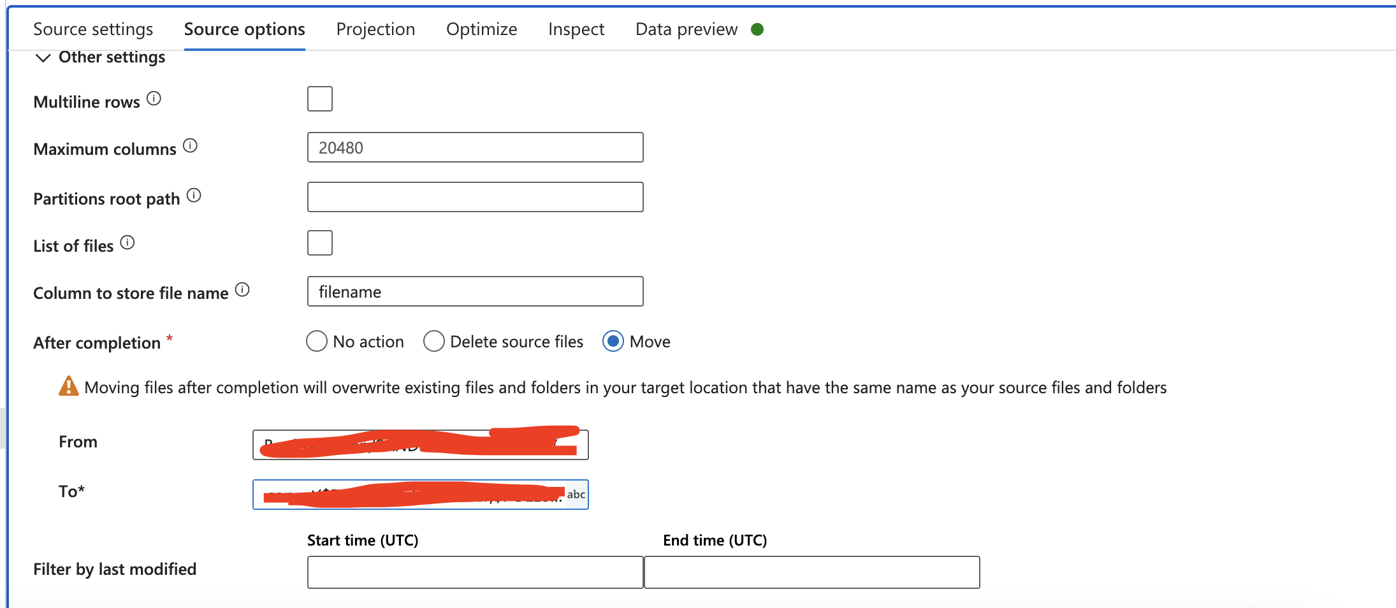
Task: Click the Start time (UTC) field
Action: click(476, 572)
